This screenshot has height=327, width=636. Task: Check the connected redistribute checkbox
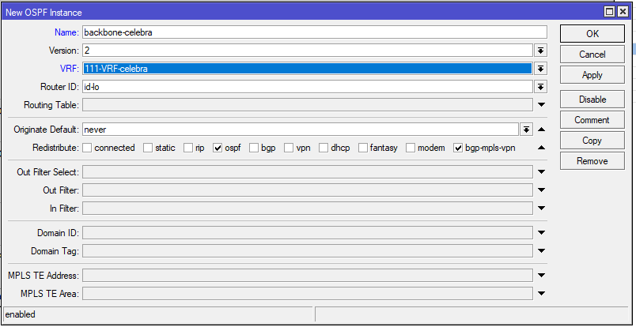click(x=88, y=148)
